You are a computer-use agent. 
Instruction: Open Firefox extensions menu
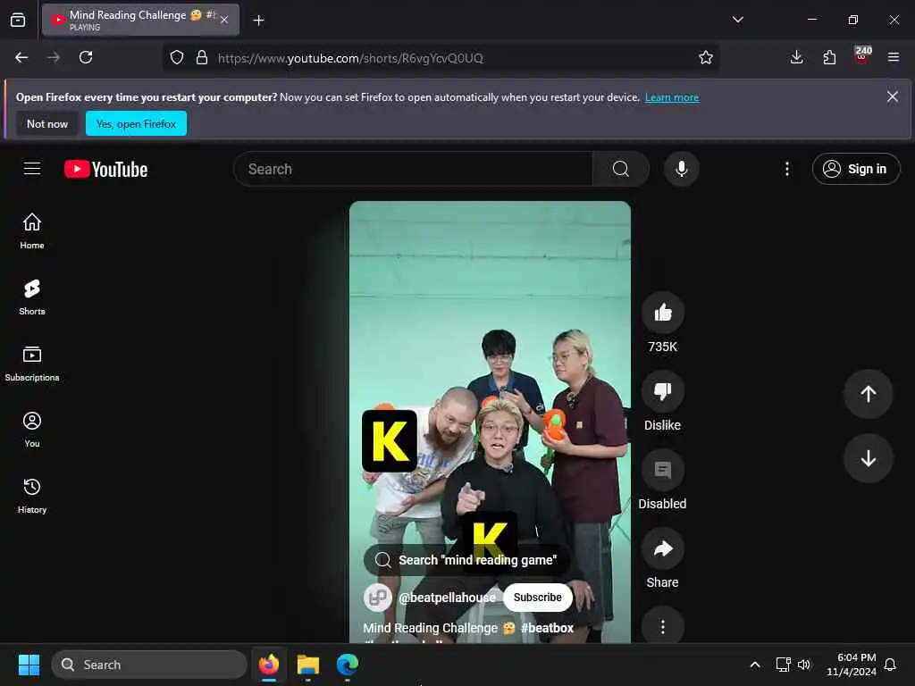point(829,57)
